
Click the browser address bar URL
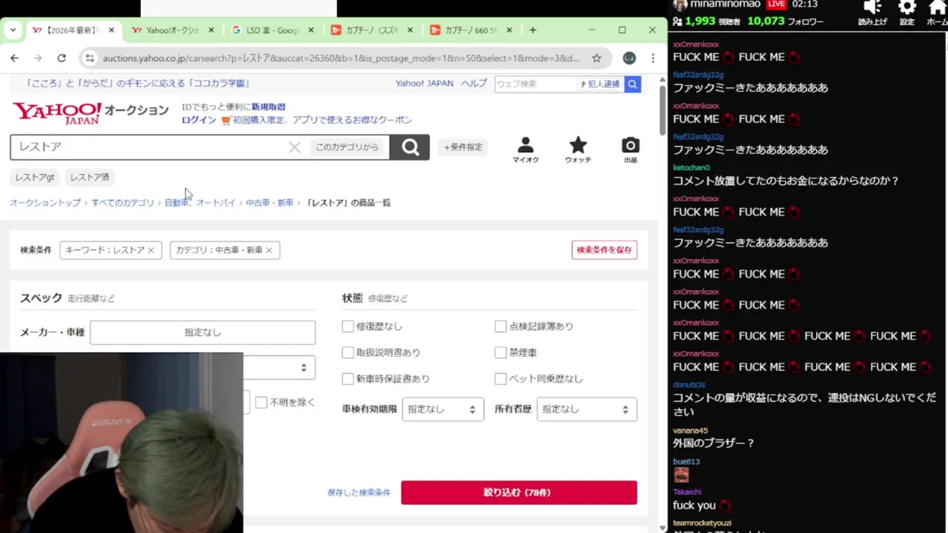341,58
